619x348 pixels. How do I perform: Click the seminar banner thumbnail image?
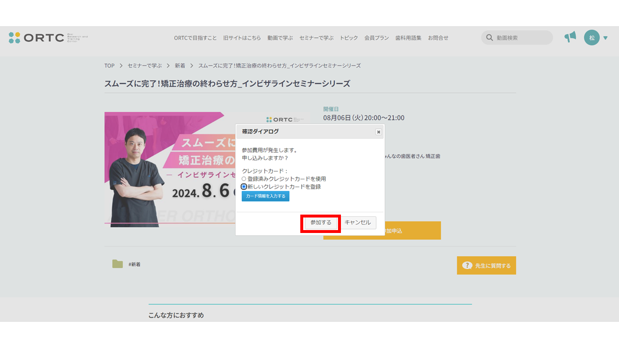(169, 169)
